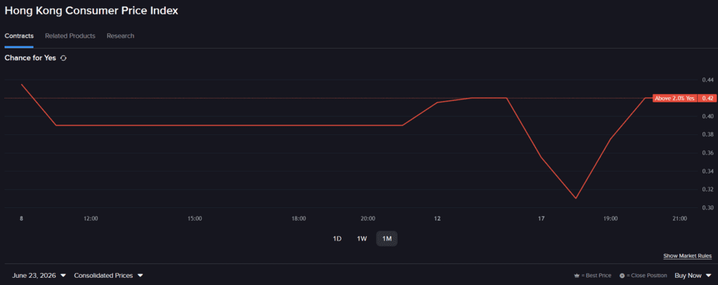Click the 0.30 y-axis value
This screenshot has width=718, height=285.
[x=708, y=207]
